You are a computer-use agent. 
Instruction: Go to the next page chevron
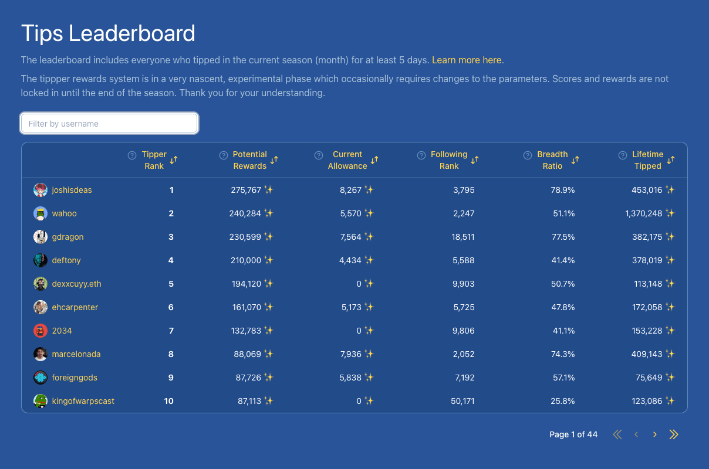[x=655, y=434]
